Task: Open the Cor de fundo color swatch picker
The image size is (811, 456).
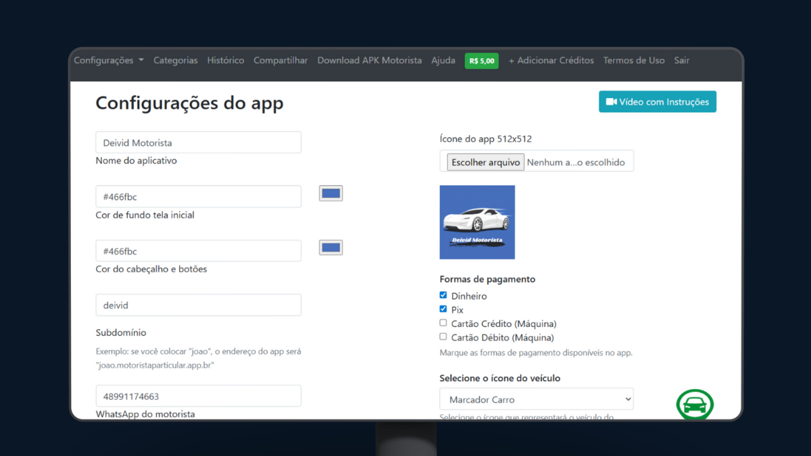Action: coord(330,193)
